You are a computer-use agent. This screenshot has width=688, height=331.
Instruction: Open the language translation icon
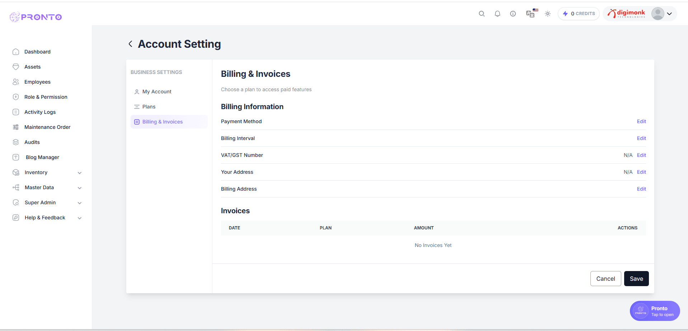530,14
